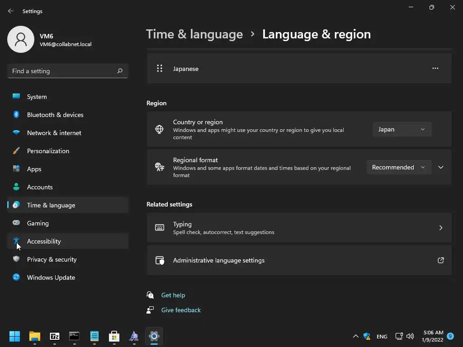
Task: Launch 7-Zip from the taskbar
Action: coord(55,336)
